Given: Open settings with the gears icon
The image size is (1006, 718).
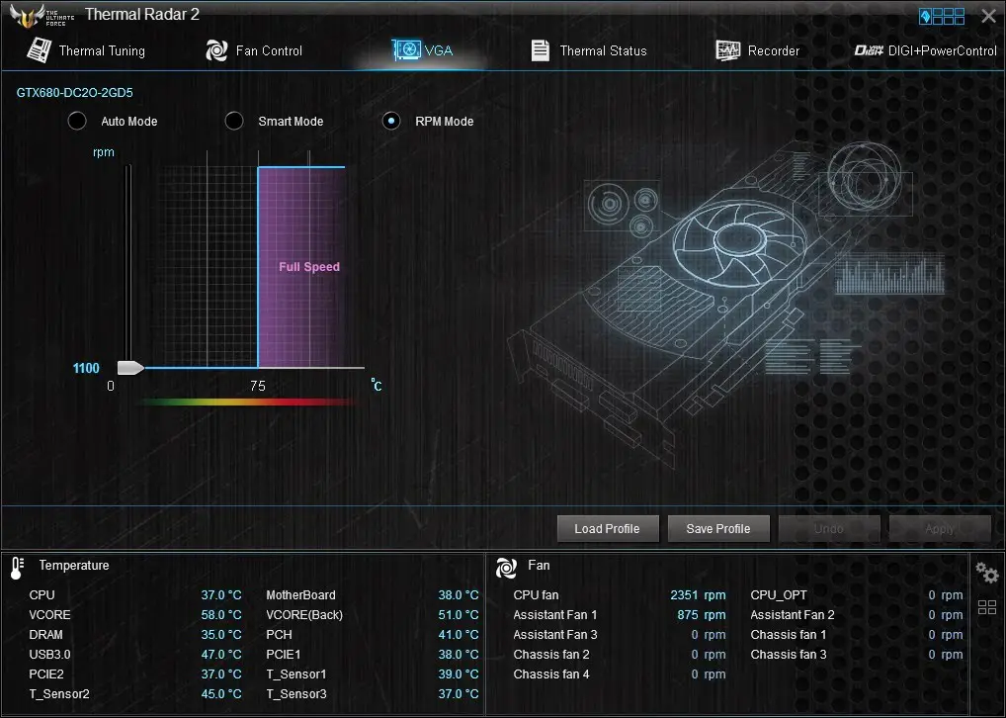Looking at the screenshot, I should click(987, 572).
